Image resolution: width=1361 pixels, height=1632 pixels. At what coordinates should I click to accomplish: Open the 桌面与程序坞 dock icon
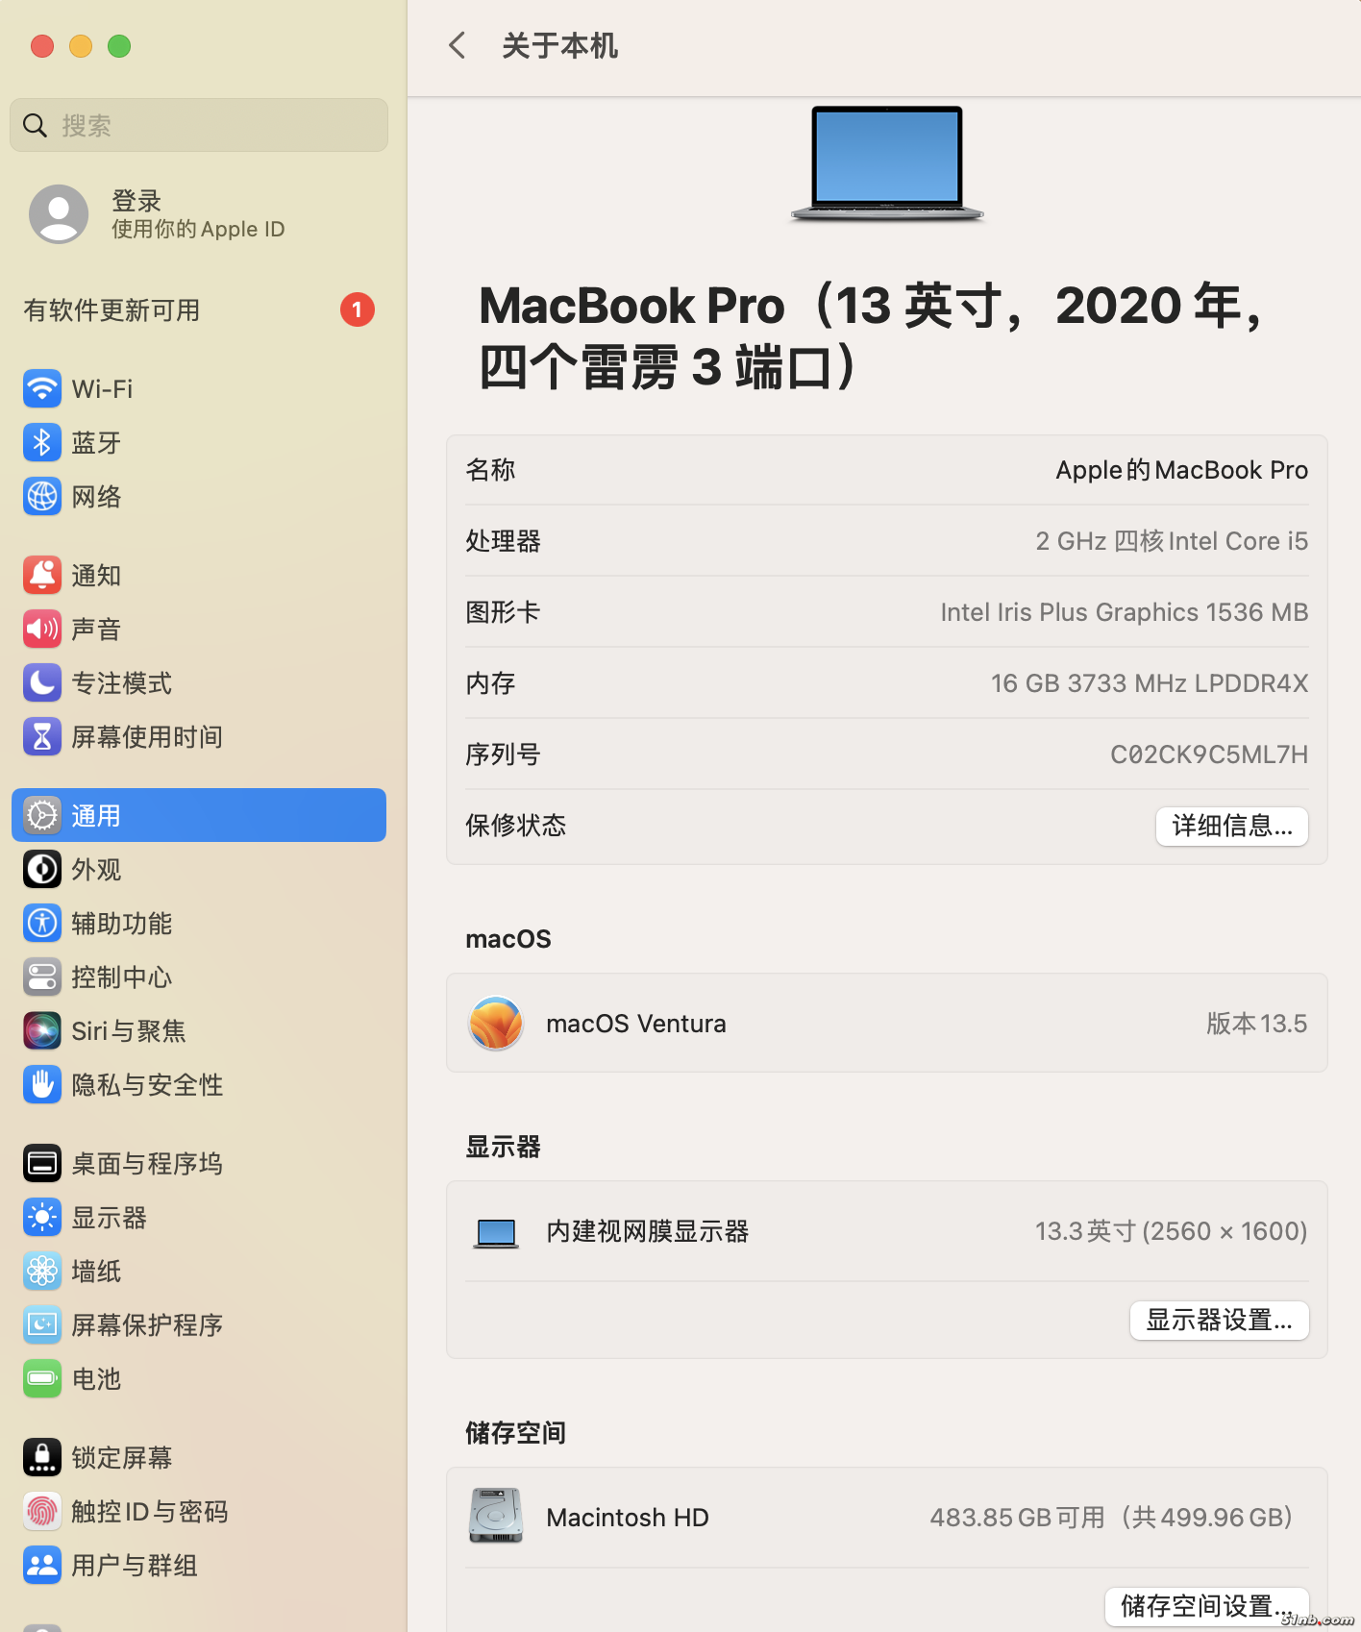click(x=42, y=1163)
